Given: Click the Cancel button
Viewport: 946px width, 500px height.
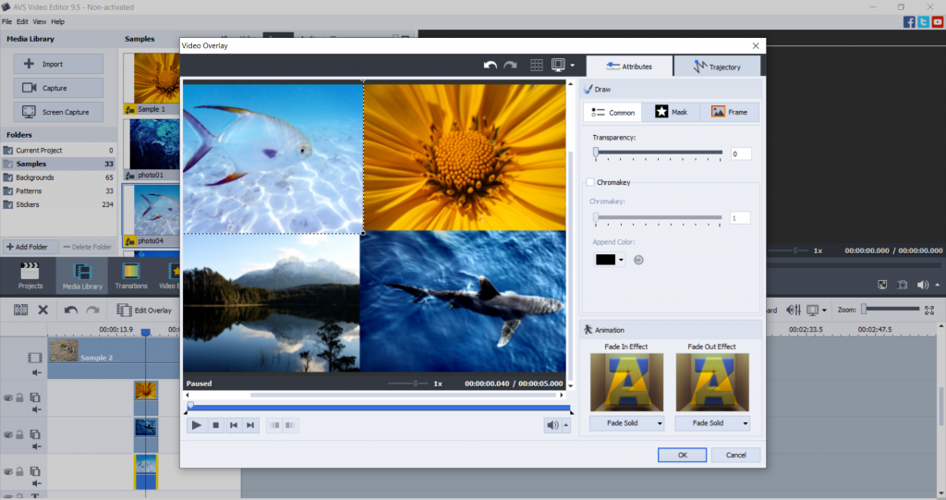Looking at the screenshot, I should (735, 455).
